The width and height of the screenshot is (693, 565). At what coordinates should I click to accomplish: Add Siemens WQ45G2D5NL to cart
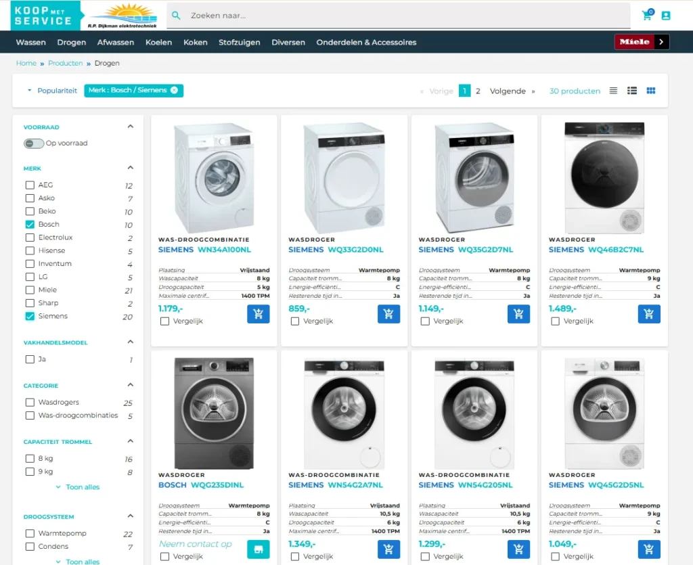[649, 549]
